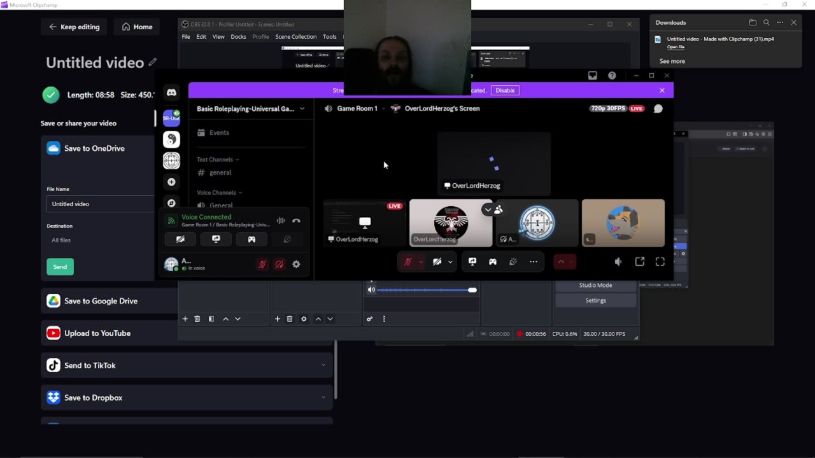
Task: Open OBS Docks menu
Action: coord(238,37)
